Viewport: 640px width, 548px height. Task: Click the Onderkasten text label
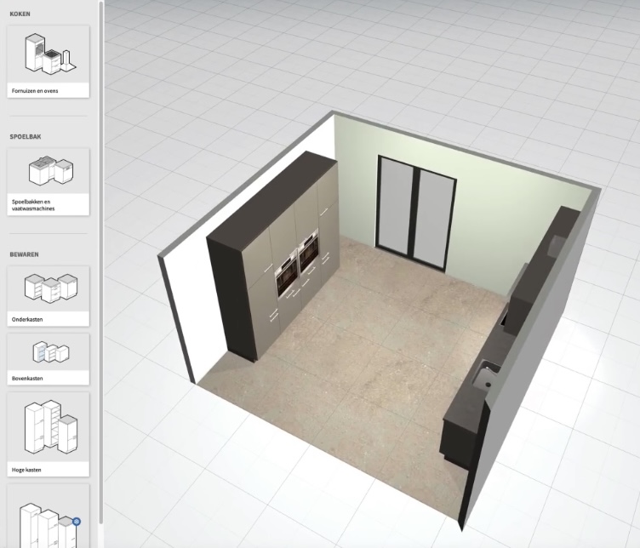[x=28, y=320]
